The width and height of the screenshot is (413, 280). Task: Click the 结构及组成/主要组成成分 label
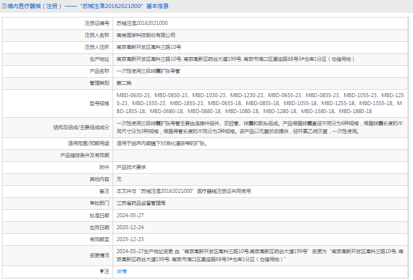(81, 127)
